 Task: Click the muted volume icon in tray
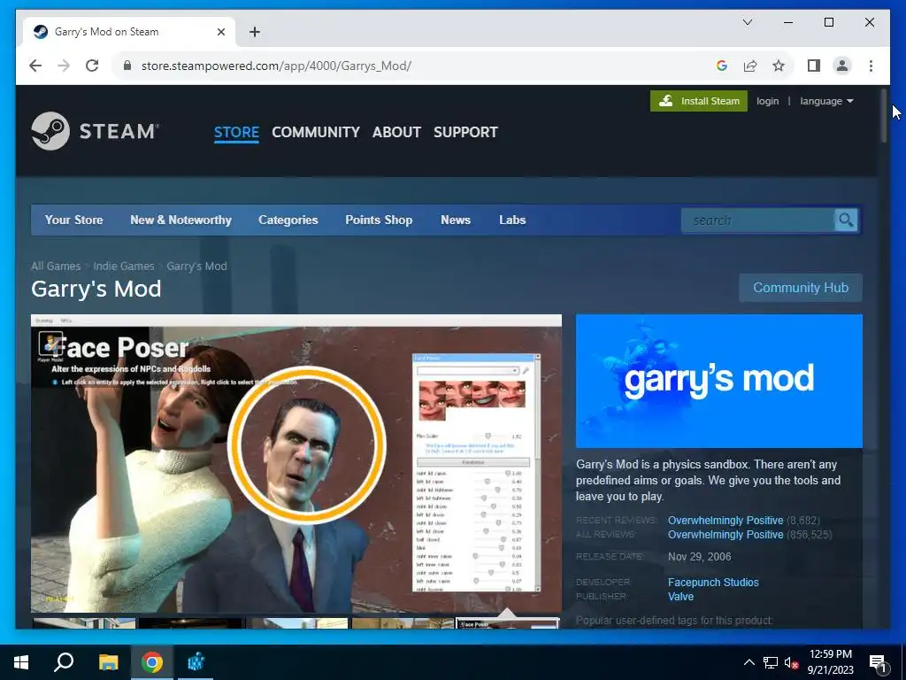click(791, 662)
